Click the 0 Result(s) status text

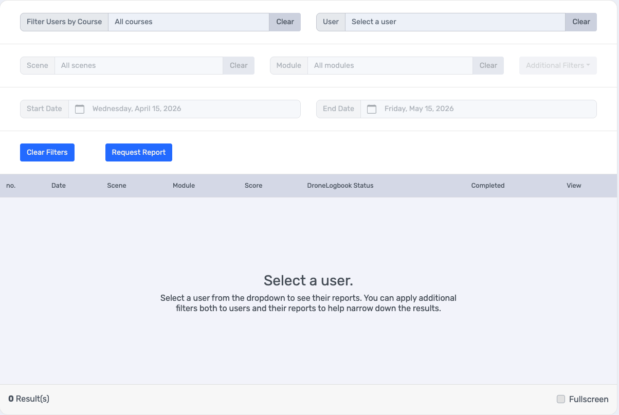click(29, 399)
